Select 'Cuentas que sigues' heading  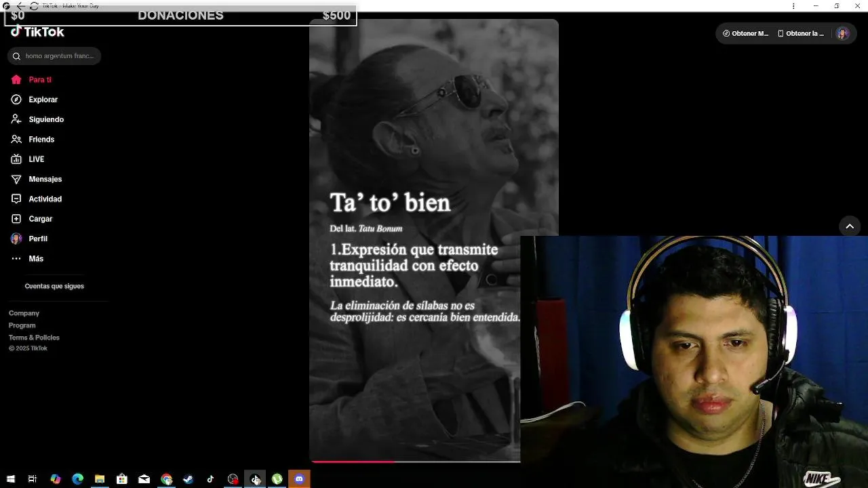54,286
